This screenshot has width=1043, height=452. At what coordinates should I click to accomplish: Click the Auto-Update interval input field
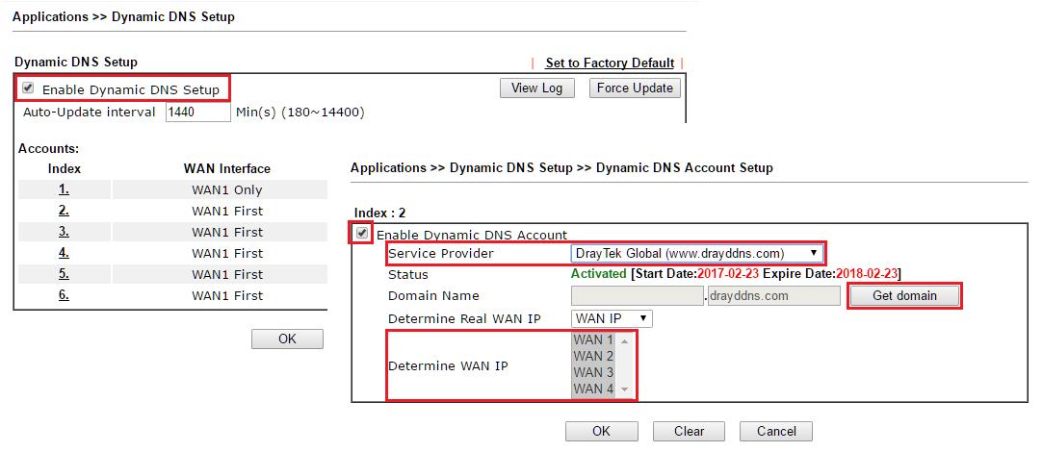pyautogui.click(x=197, y=113)
